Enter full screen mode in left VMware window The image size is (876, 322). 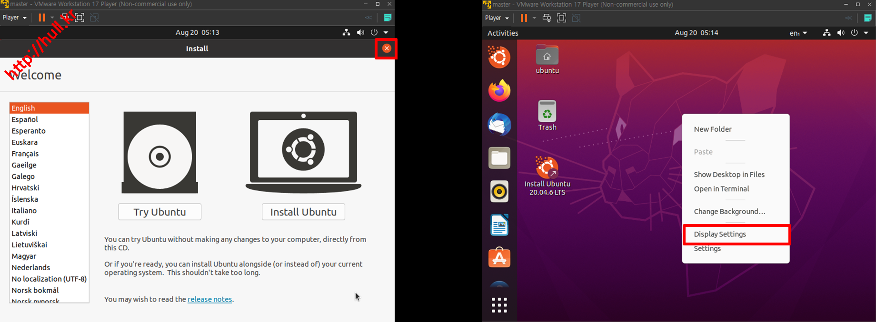[x=80, y=18]
